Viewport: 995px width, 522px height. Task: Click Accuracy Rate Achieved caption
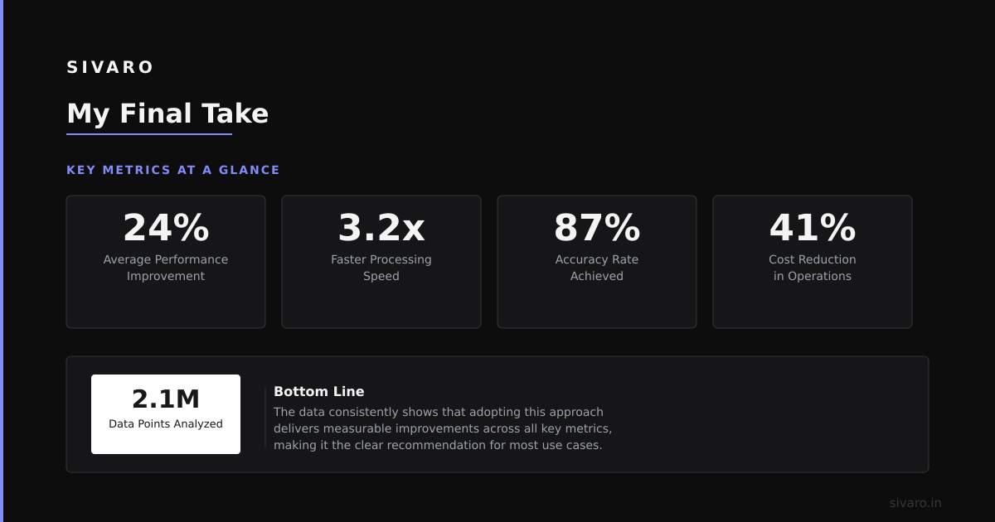click(x=597, y=268)
